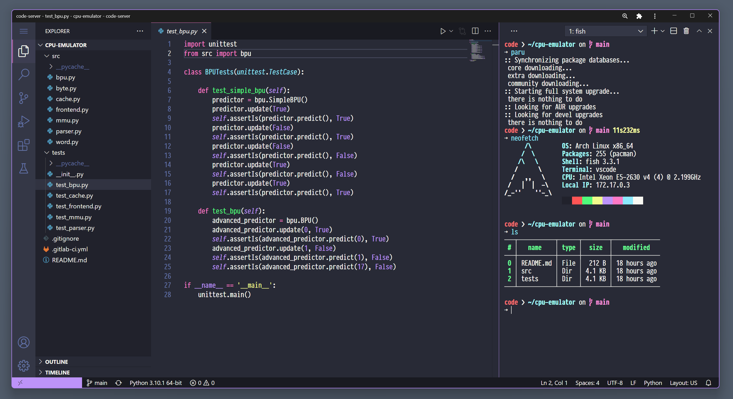This screenshot has width=733, height=399.
Task: Toggle notifications bell in status bar
Action: tap(708, 383)
